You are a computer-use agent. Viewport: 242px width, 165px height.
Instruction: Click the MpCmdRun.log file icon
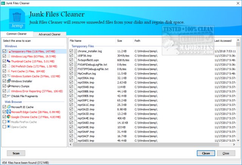pyautogui.click(x=75, y=73)
